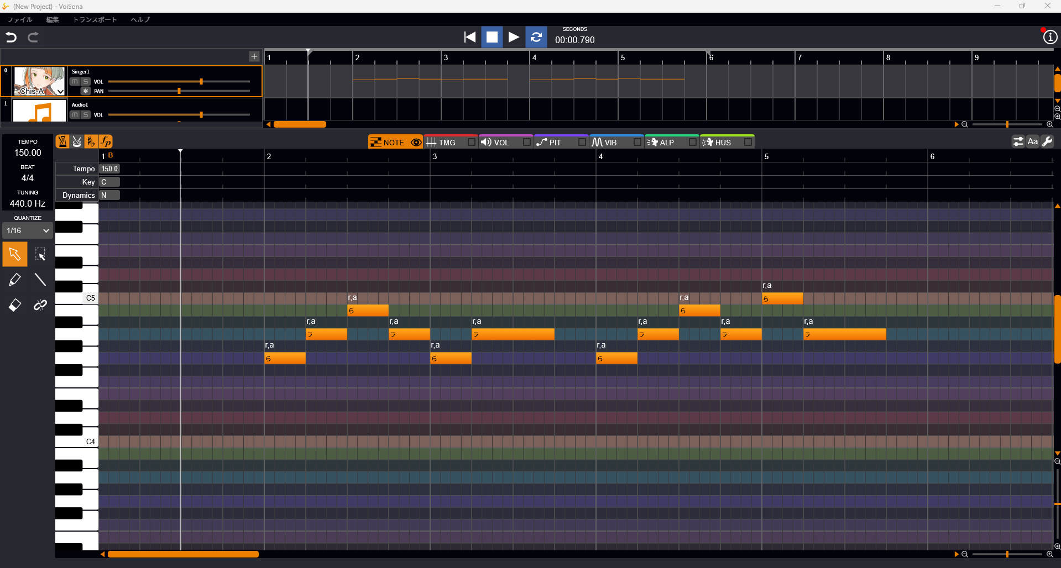
Task: Expand the Chis-A singer selector
Action: tap(60, 92)
